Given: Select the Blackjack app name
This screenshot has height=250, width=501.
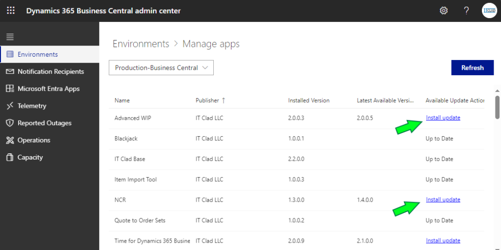Looking at the screenshot, I should (x=126, y=139).
